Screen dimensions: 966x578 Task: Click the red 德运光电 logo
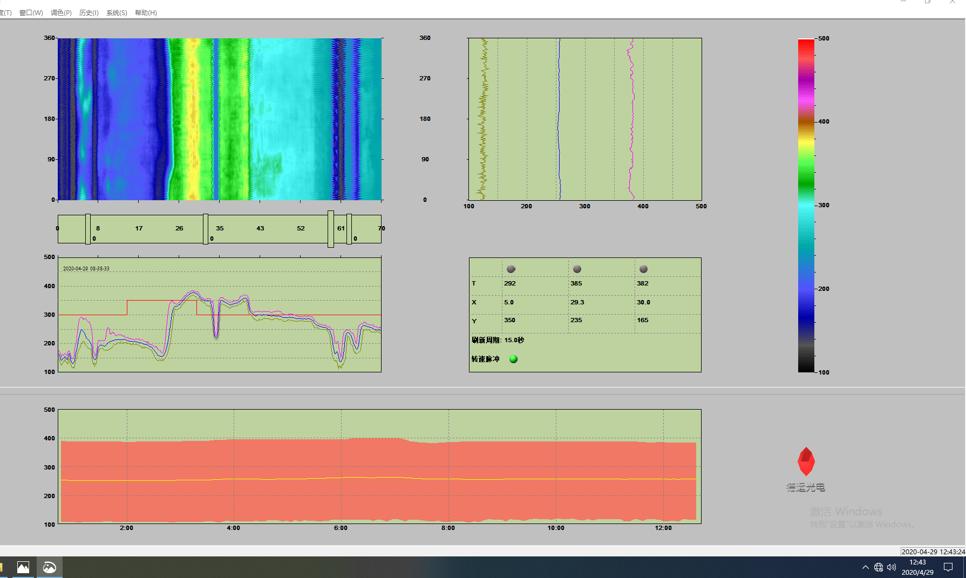(806, 461)
